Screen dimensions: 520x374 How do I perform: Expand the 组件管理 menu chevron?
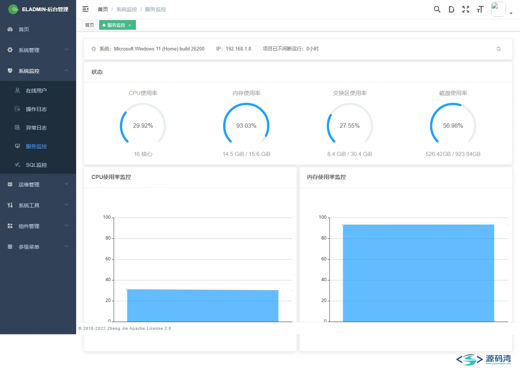click(x=66, y=225)
